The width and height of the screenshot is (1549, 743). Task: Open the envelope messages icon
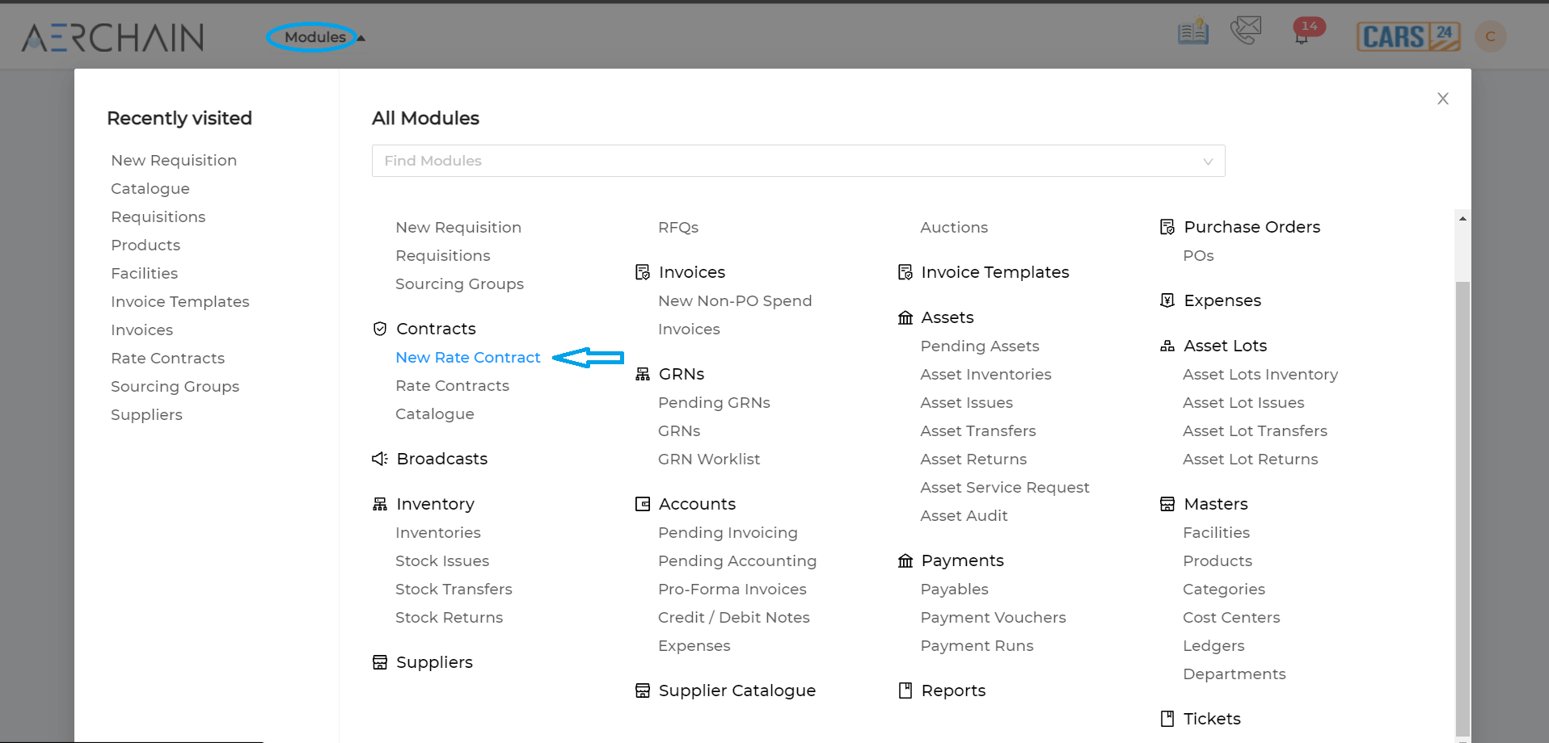pos(1246,31)
